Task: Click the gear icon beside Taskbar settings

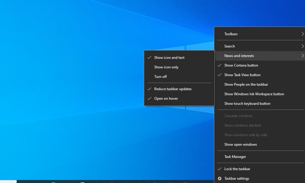Action: pos(219,178)
